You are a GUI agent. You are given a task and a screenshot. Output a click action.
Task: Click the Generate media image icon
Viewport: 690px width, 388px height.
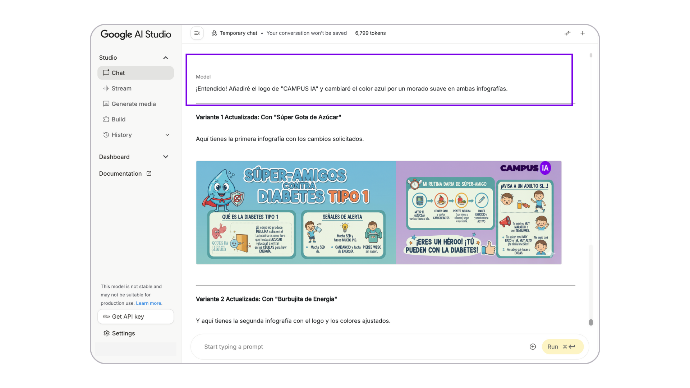(106, 104)
